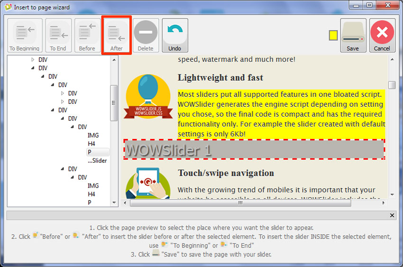
Task: Click the 'Touch/swipe navigation' heading
Action: 226,173
